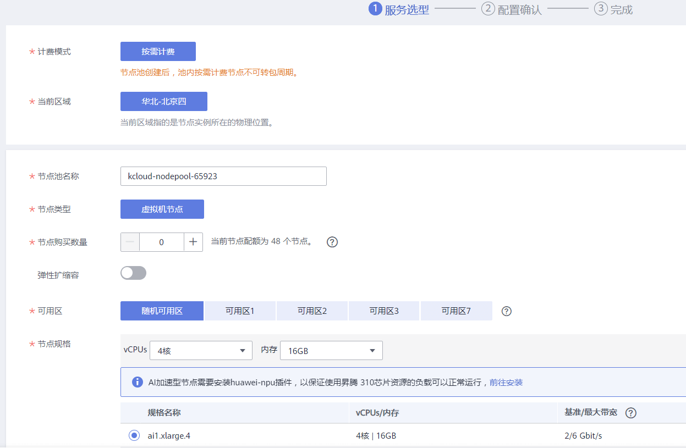The width and height of the screenshot is (686, 448).
Task: Toggle the 弹性扩缩容 switch
Action: click(134, 273)
